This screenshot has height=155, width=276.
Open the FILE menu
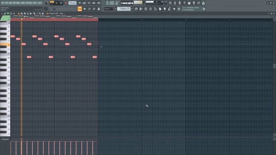[3, 3]
